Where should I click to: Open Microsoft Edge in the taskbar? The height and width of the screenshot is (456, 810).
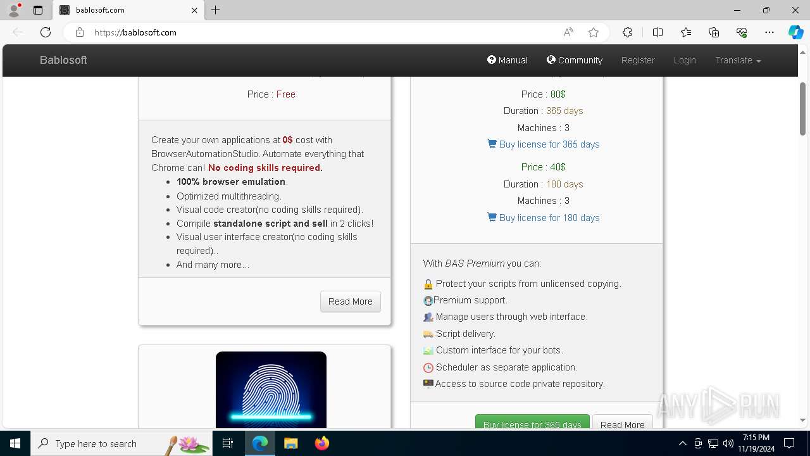[x=260, y=443]
